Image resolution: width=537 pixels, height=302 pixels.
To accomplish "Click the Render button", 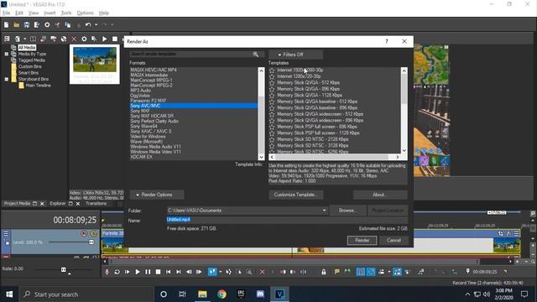I will (x=362, y=241).
